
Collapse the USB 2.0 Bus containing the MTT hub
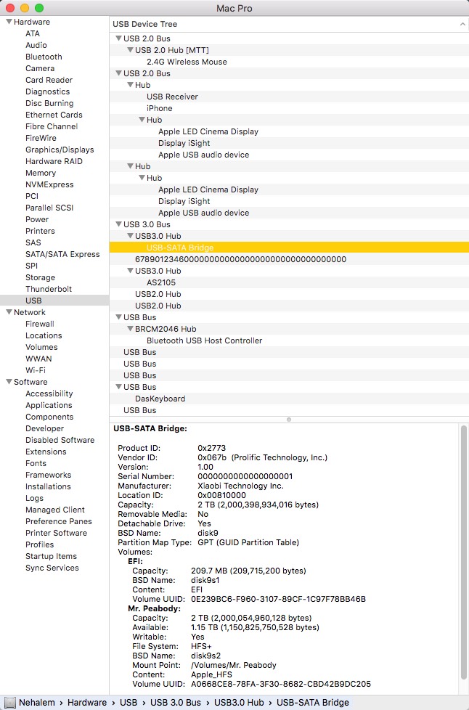coord(118,38)
